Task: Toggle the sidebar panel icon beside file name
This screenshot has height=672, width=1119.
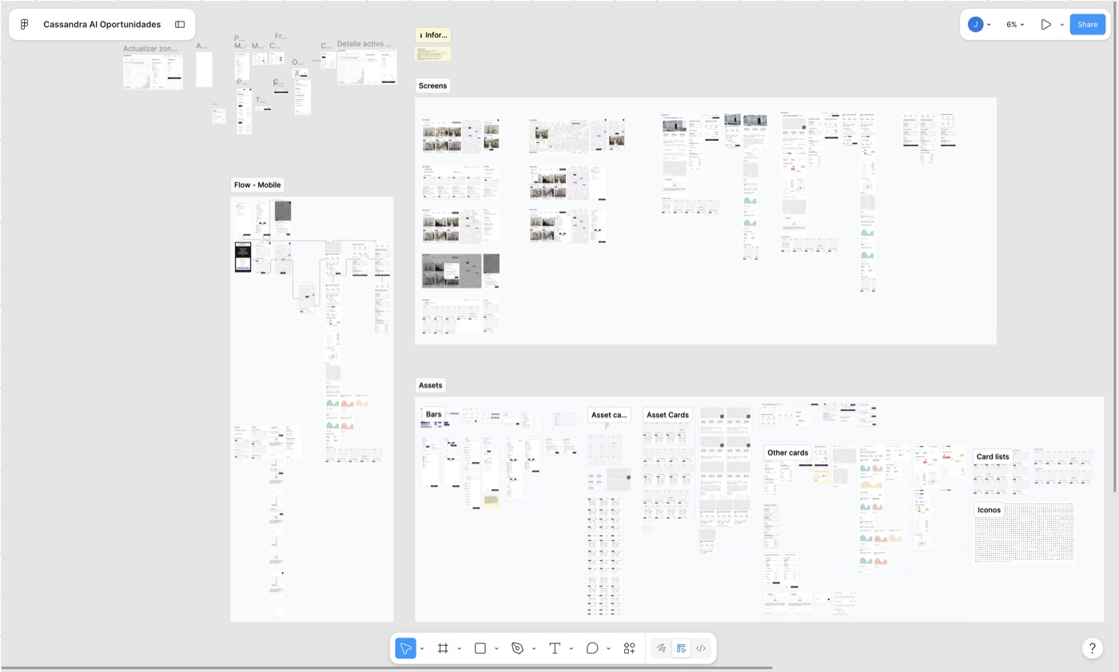Action: pyautogui.click(x=180, y=25)
